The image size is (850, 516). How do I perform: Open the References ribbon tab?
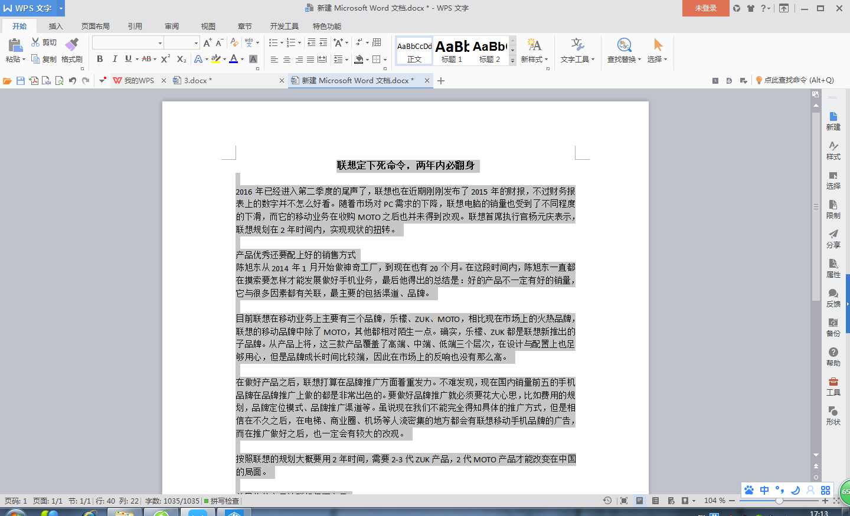(135, 27)
